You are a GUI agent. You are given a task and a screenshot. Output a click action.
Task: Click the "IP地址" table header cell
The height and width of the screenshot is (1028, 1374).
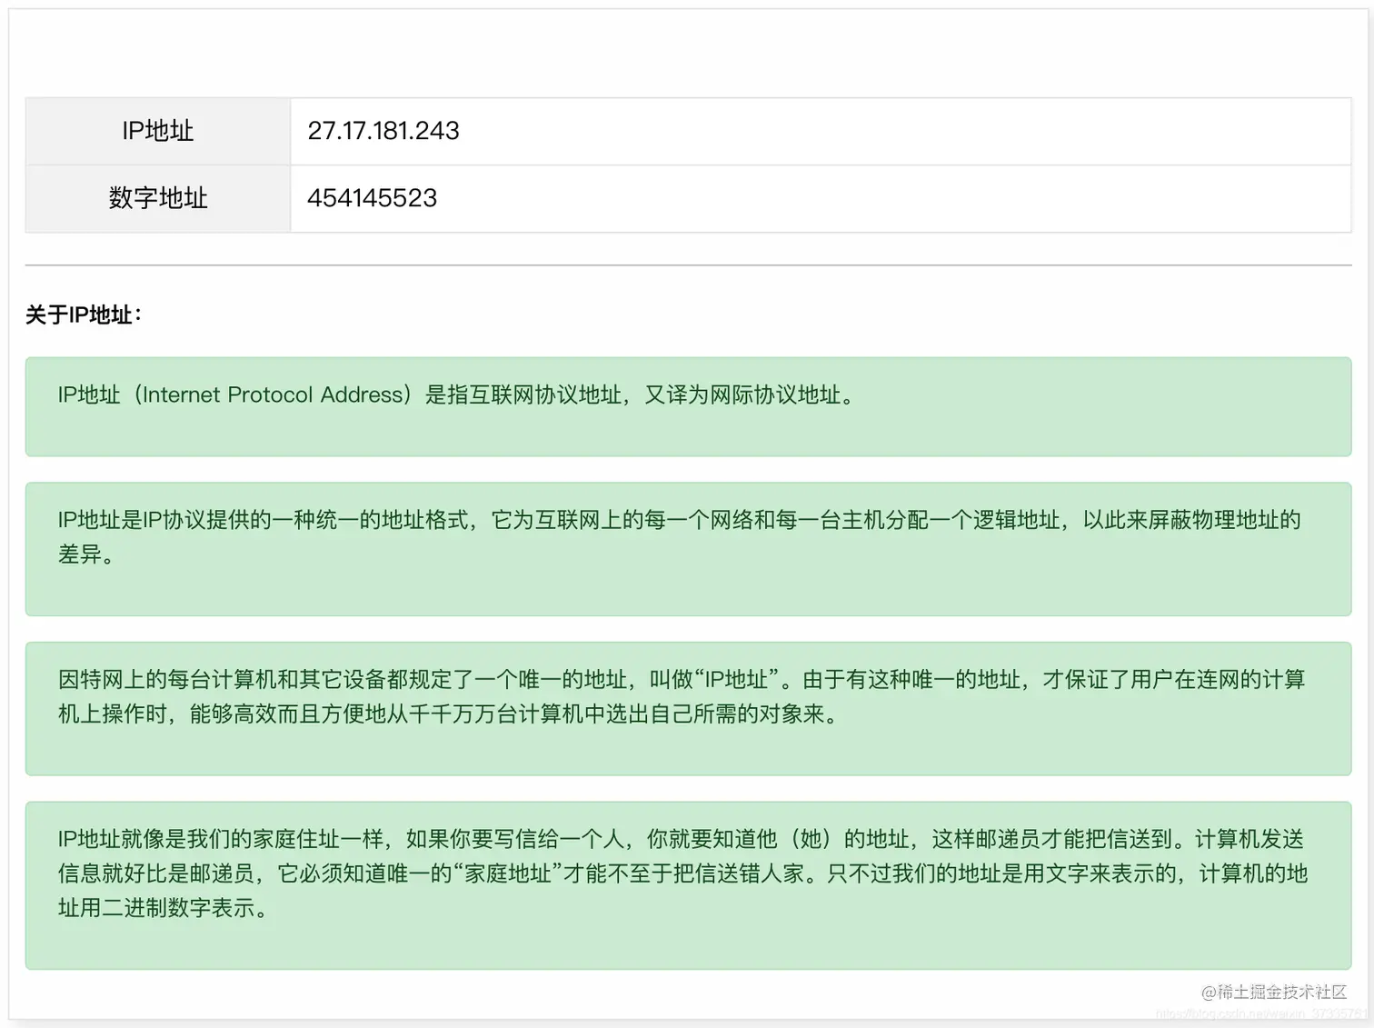pos(158,131)
